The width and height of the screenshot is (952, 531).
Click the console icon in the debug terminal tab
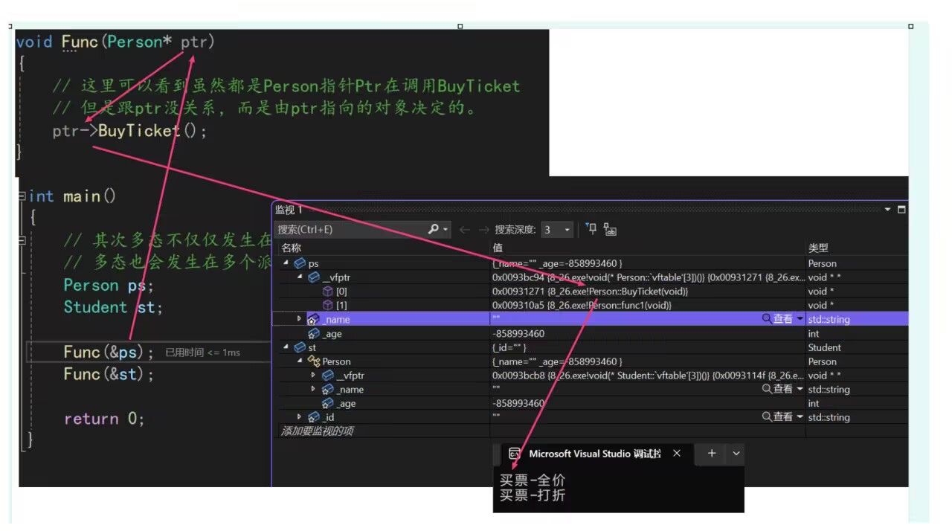point(514,454)
